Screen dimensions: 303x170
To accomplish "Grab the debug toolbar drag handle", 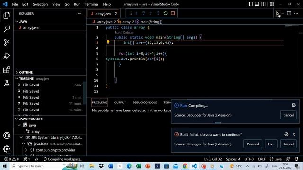I will pyautogui.click(x=131, y=13).
